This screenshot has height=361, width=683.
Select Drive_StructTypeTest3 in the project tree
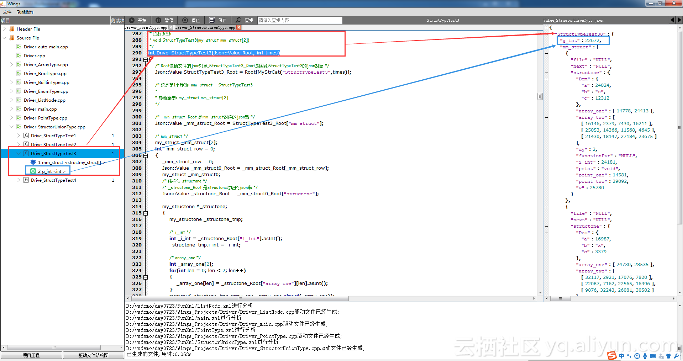pyautogui.click(x=53, y=153)
